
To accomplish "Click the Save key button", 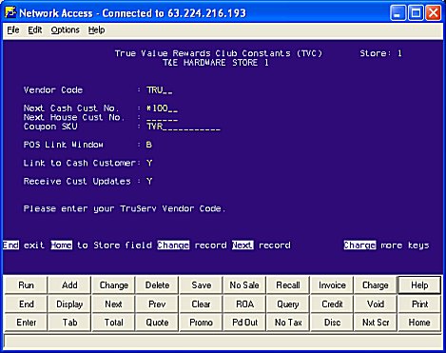I will click(x=201, y=285).
